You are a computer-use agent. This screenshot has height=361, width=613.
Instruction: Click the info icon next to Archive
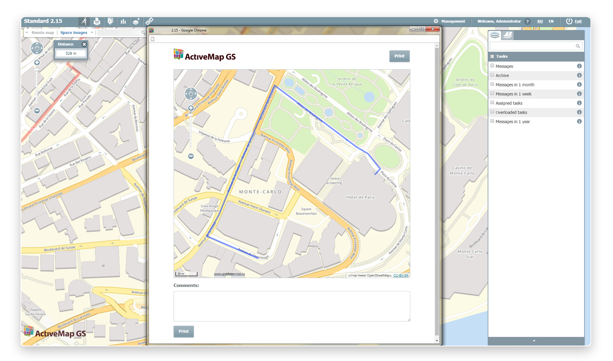tap(579, 75)
